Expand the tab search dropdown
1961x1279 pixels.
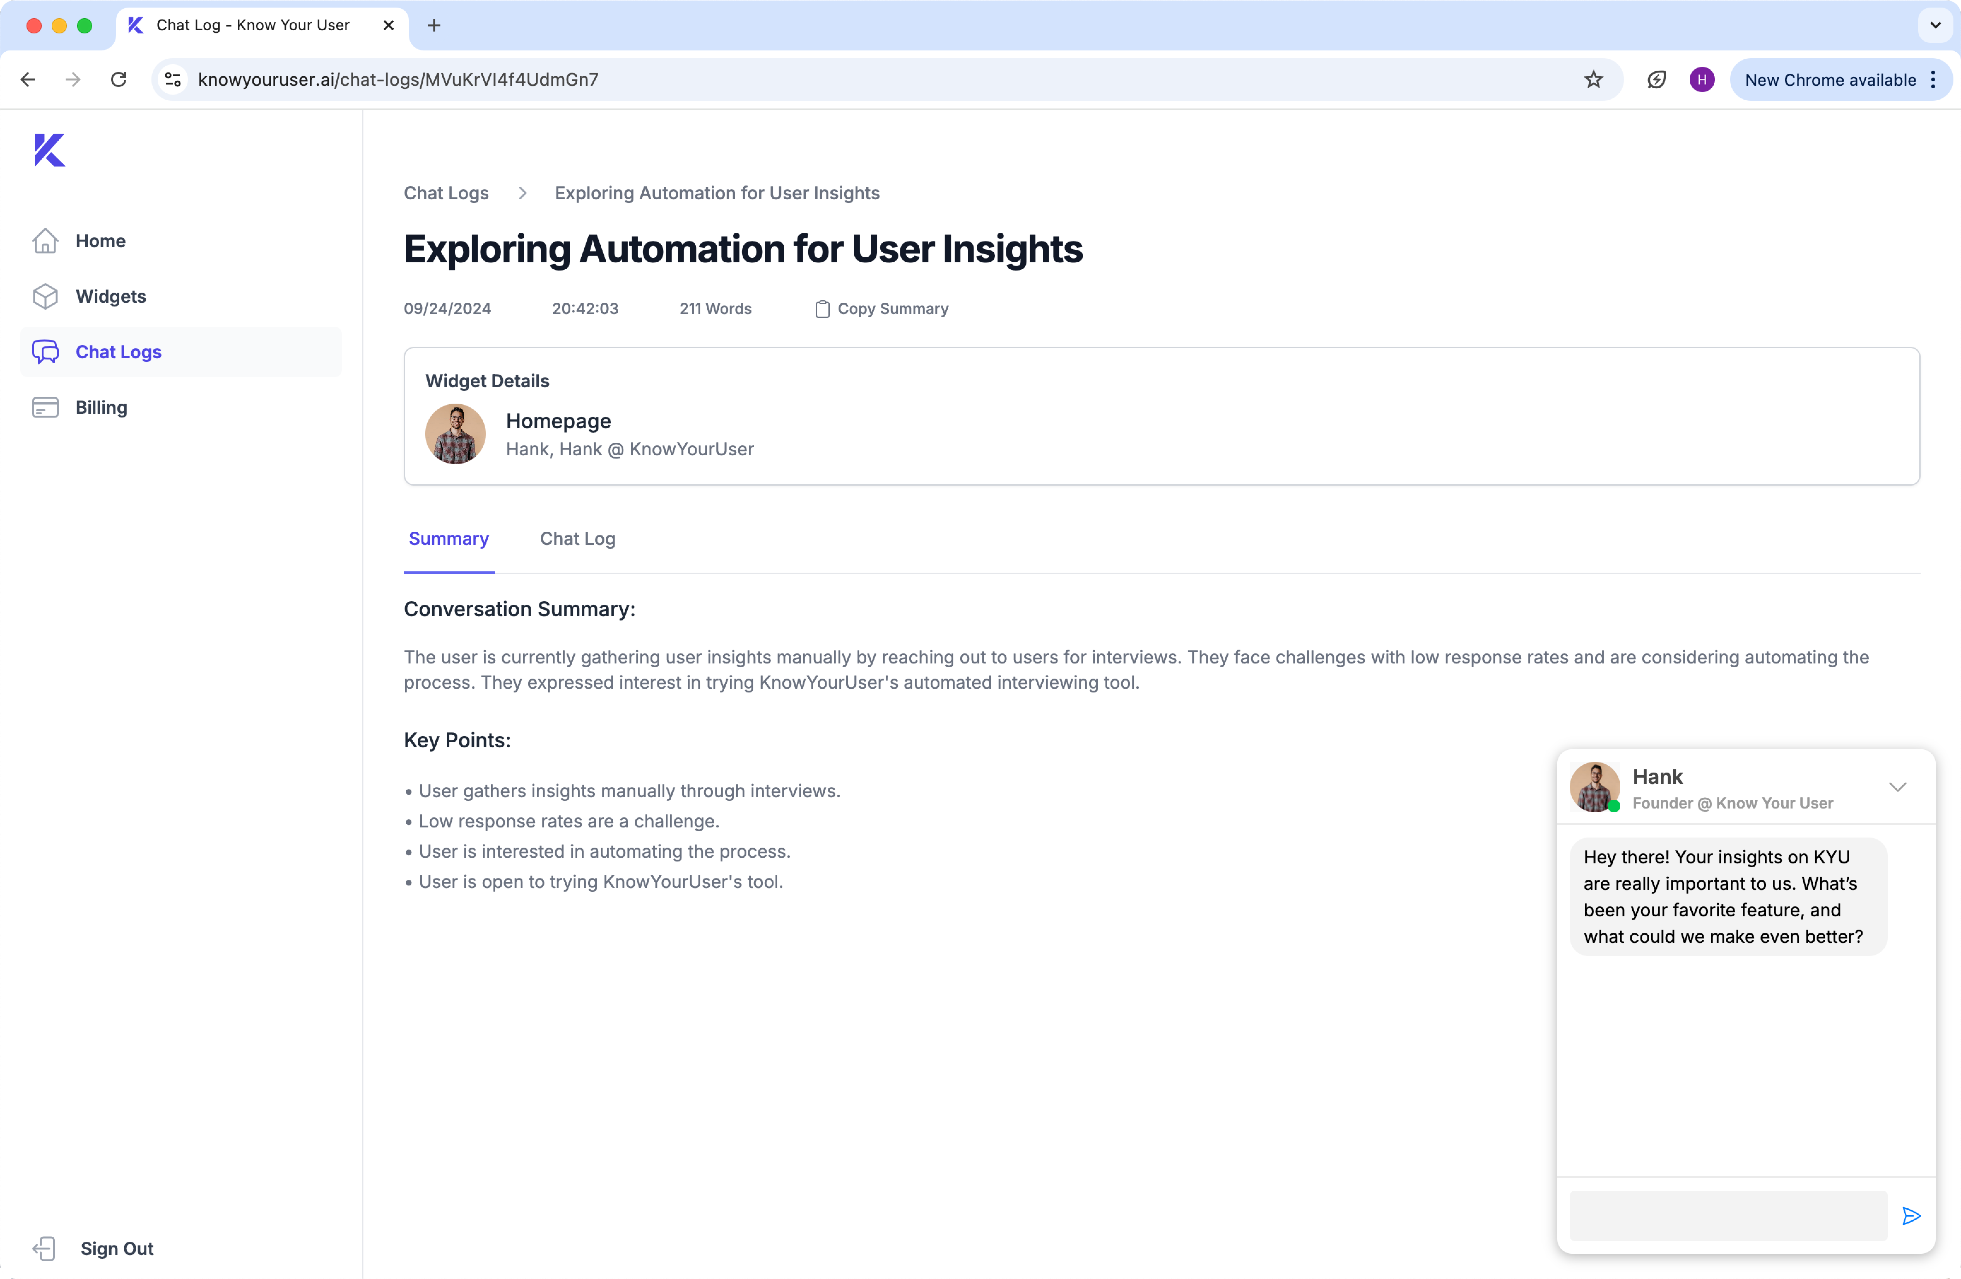1935,26
